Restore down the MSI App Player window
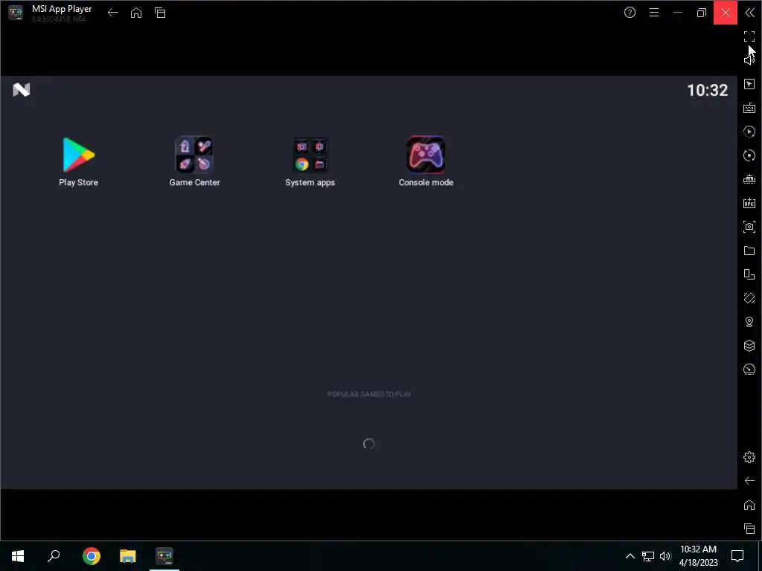The image size is (762, 571). (x=701, y=13)
